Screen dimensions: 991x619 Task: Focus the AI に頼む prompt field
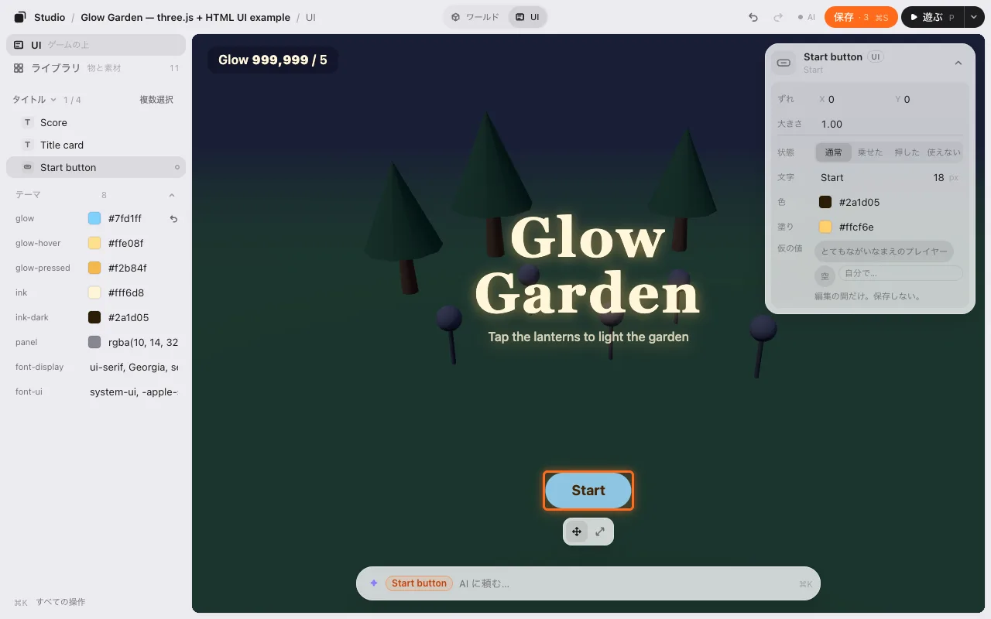(x=624, y=583)
